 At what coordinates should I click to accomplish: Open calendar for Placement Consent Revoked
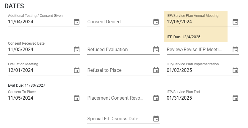coord(156,98)
